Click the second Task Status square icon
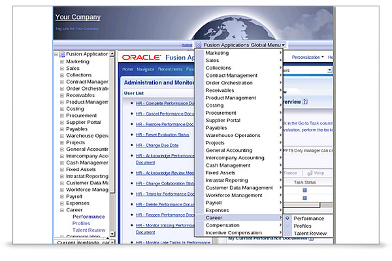The image size is (392, 261). tap(304, 198)
